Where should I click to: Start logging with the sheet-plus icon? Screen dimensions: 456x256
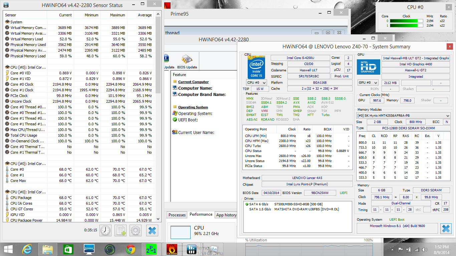121,230
